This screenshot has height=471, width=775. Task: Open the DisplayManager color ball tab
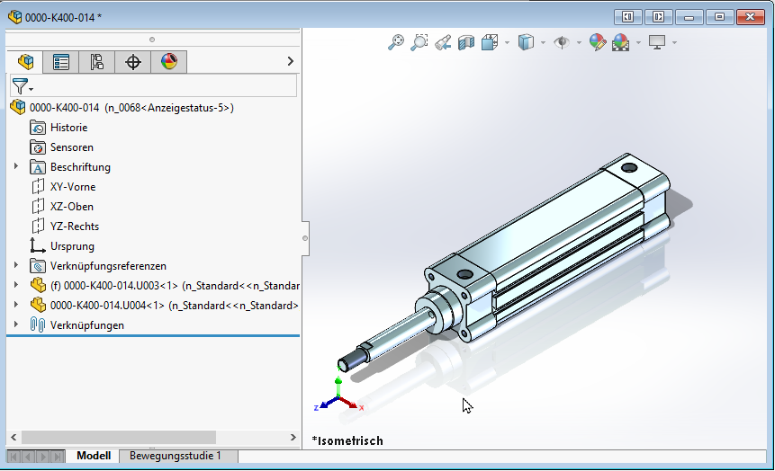(x=169, y=62)
